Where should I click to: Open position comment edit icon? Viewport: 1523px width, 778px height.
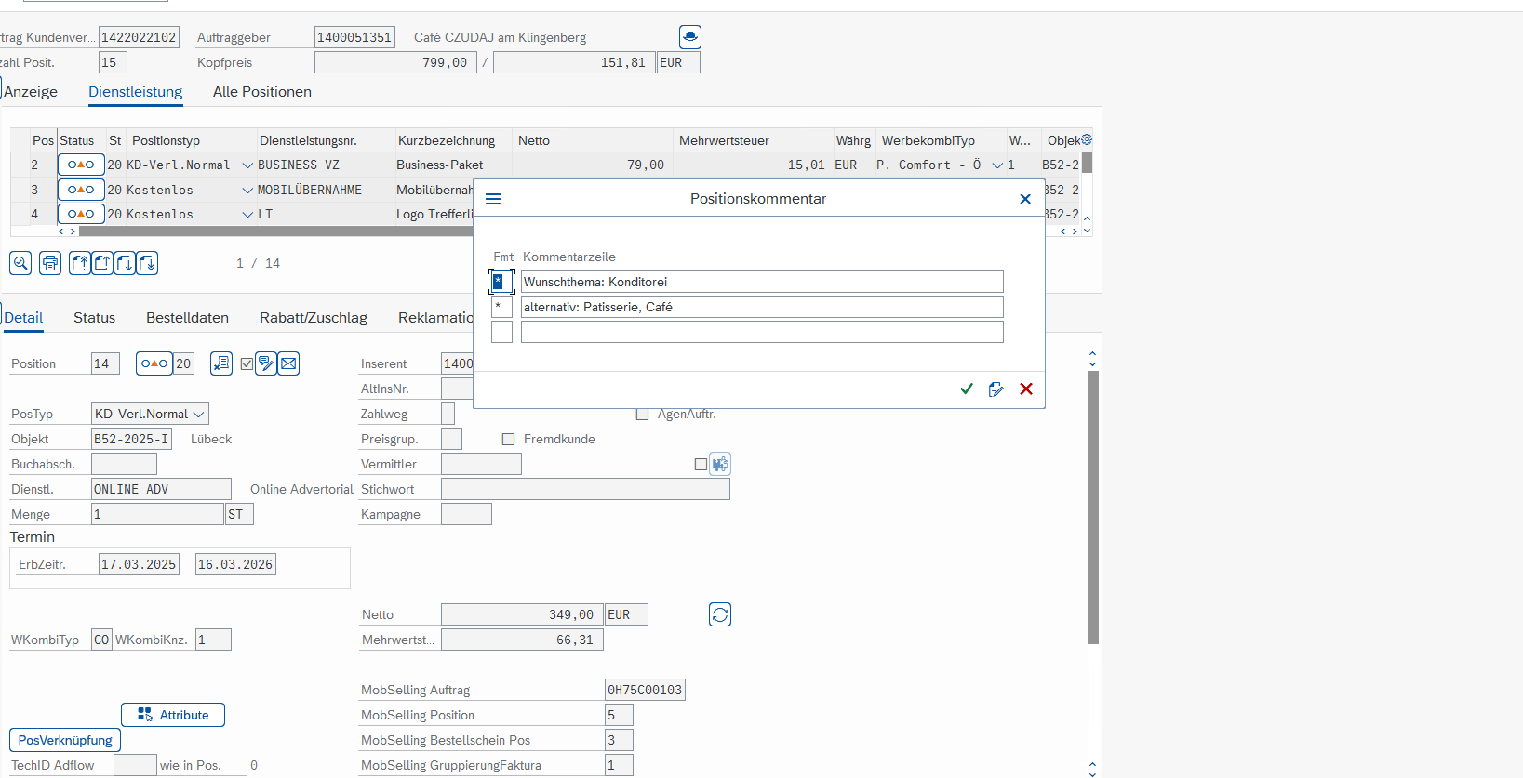(266, 363)
